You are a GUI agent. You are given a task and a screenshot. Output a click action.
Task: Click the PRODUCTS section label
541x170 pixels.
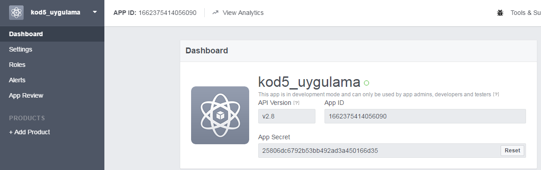[x=27, y=118]
